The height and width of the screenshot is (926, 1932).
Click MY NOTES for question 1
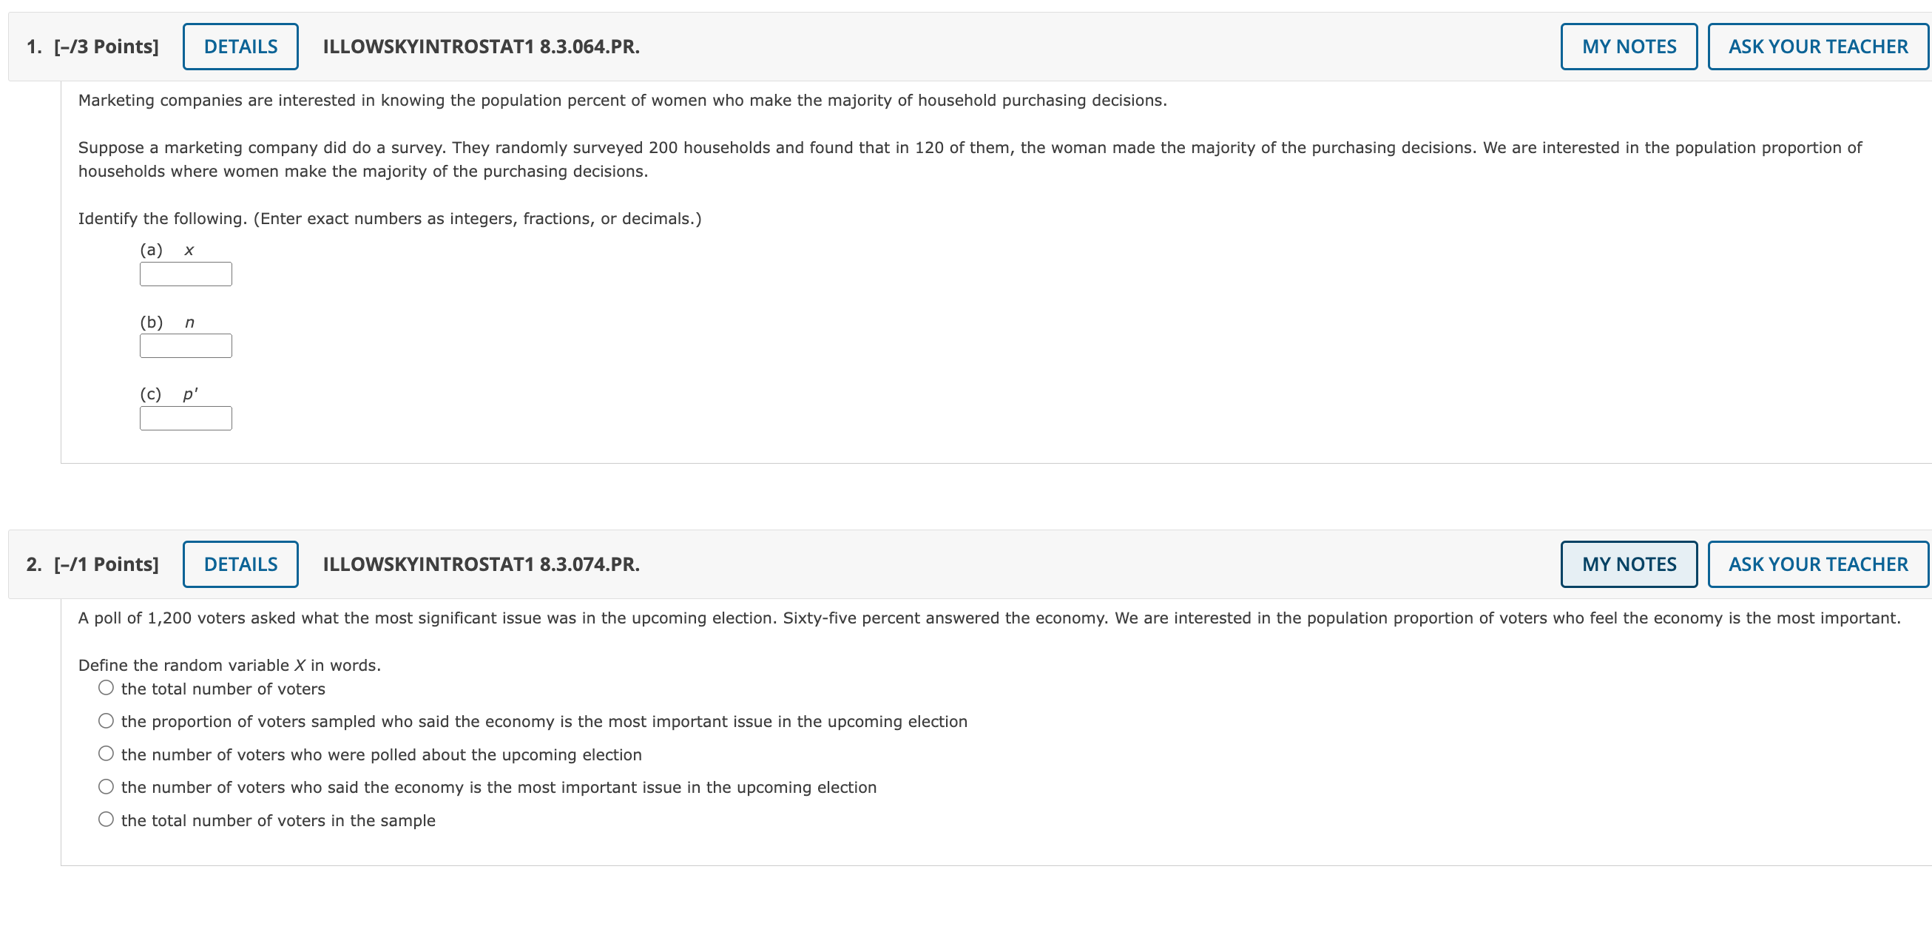(x=1628, y=46)
